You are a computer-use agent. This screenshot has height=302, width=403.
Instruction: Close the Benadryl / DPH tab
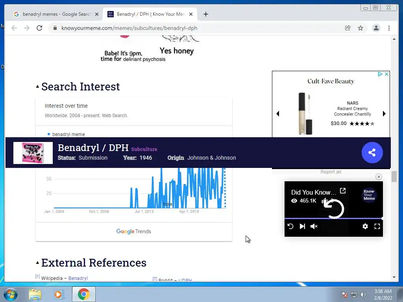[x=191, y=14]
